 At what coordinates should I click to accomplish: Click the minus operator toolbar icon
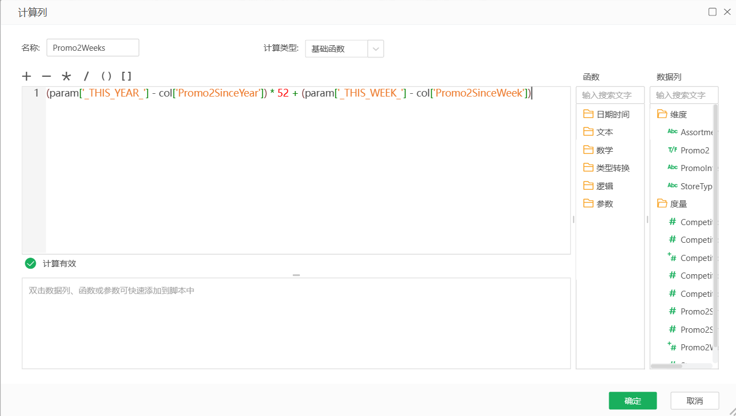coord(46,76)
